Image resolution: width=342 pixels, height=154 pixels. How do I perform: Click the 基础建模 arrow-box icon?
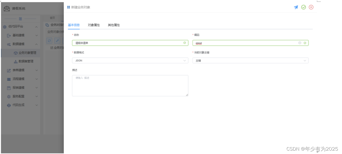point(9,36)
